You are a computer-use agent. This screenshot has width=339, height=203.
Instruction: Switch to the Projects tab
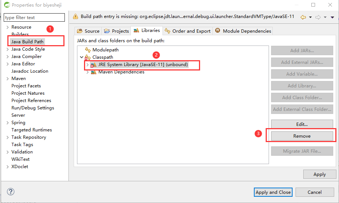pyautogui.click(x=116, y=31)
